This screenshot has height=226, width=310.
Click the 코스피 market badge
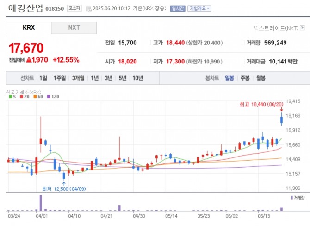click(x=74, y=8)
